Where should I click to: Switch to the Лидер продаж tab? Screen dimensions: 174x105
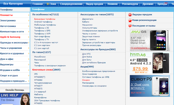pos(94,4)
